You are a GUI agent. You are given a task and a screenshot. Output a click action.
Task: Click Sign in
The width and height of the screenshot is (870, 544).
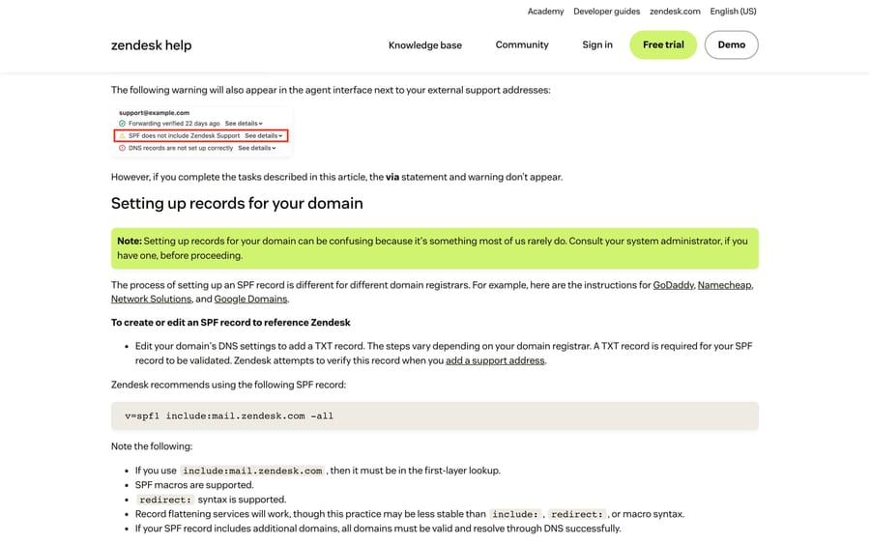[597, 44]
